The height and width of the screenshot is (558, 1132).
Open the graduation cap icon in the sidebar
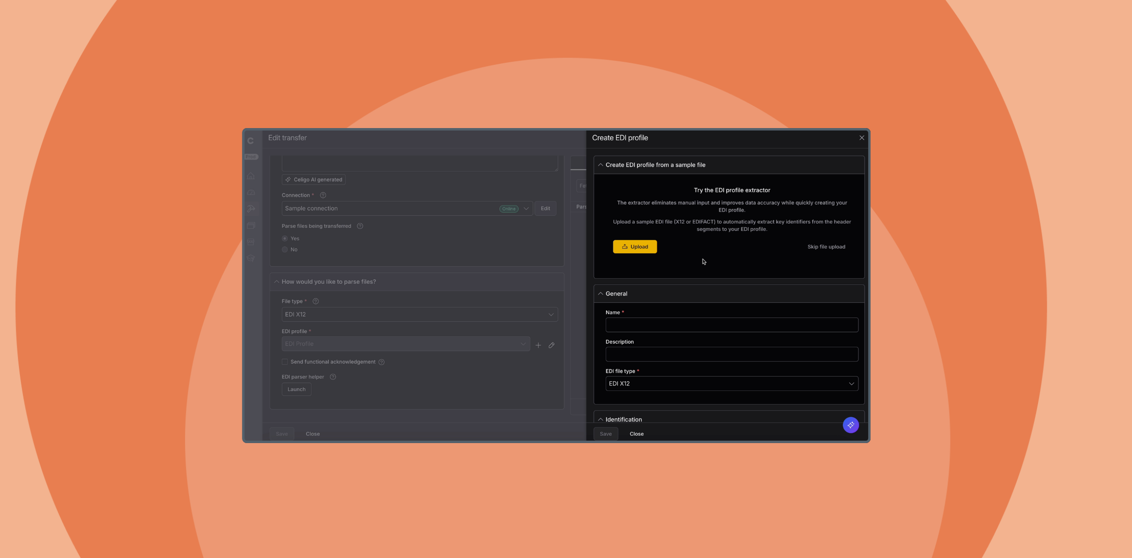click(251, 258)
